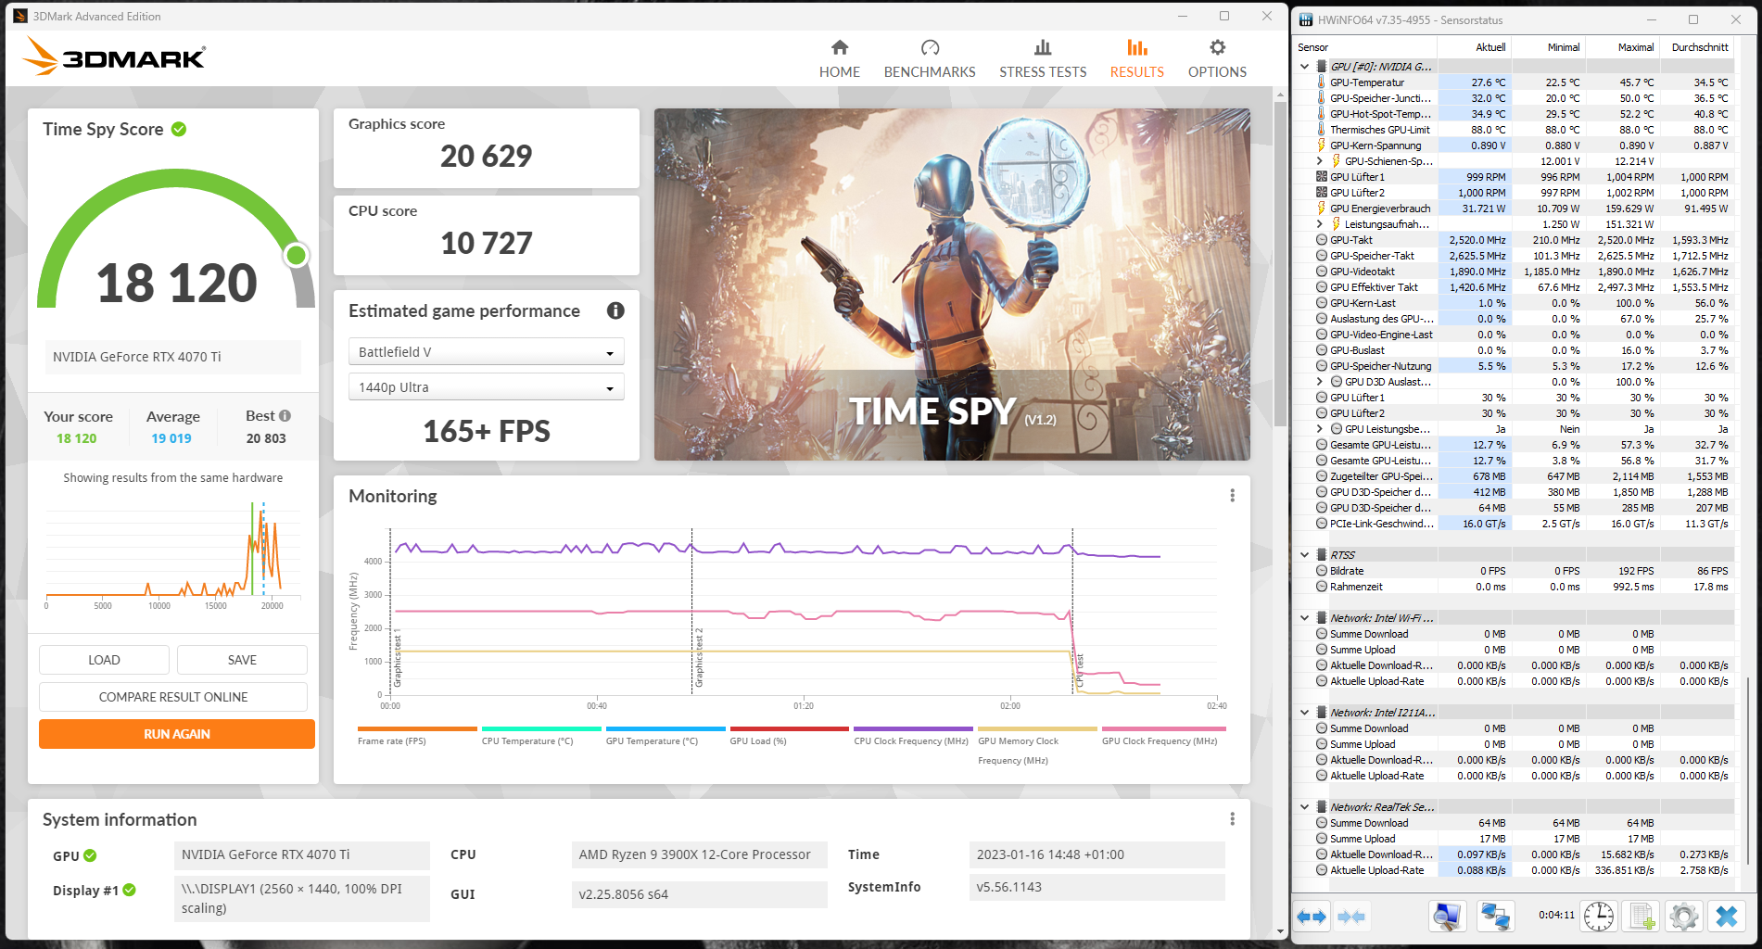This screenshot has height=949, width=1762.
Task: Switch to the STRESS TESTS tab
Action: 1043,59
